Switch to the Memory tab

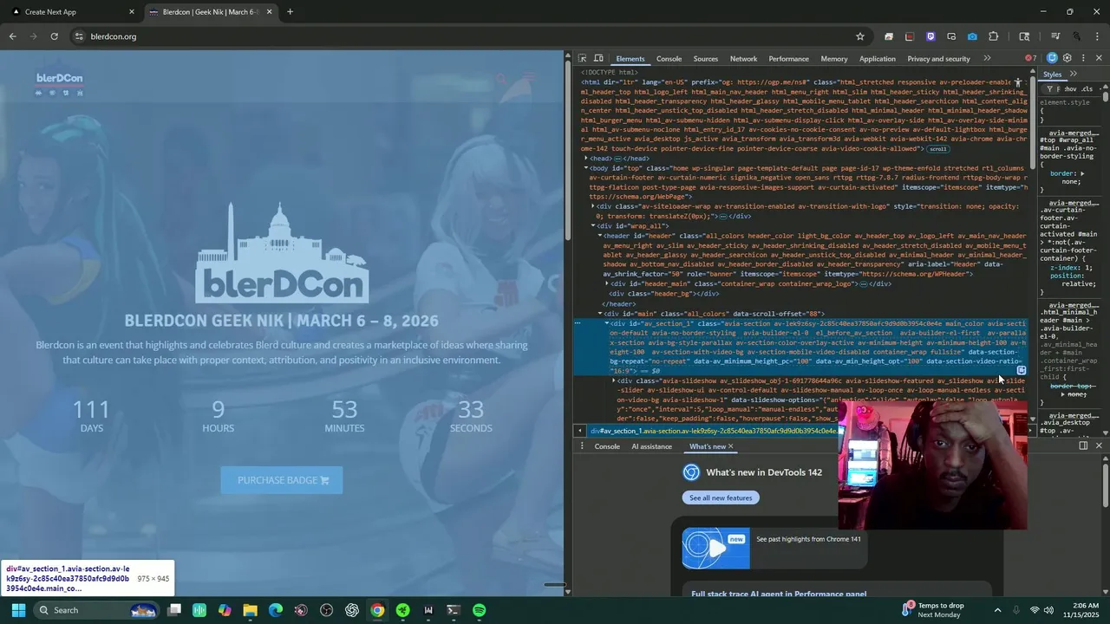[833, 59]
